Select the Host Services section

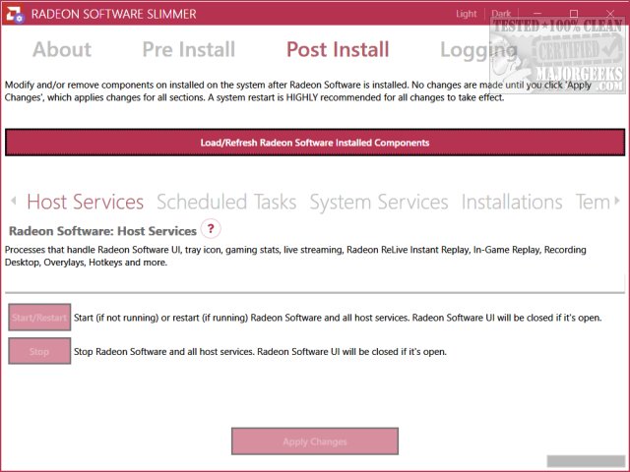pos(86,202)
